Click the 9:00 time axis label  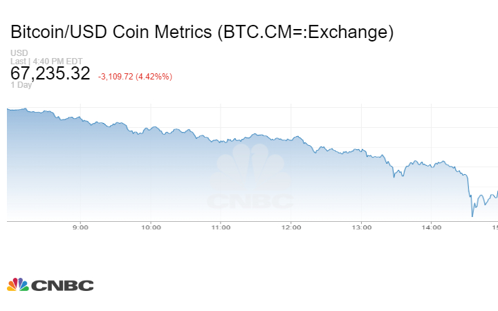pos(81,227)
